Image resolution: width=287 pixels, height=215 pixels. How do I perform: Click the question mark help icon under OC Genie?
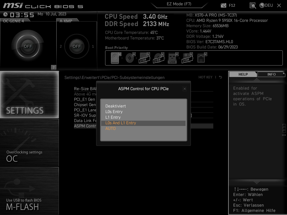pos(54,67)
